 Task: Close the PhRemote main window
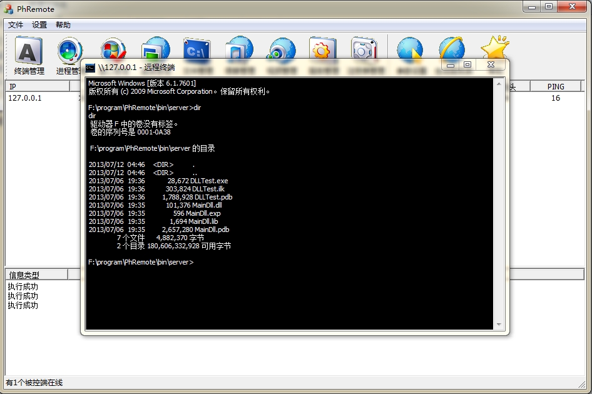pos(573,7)
